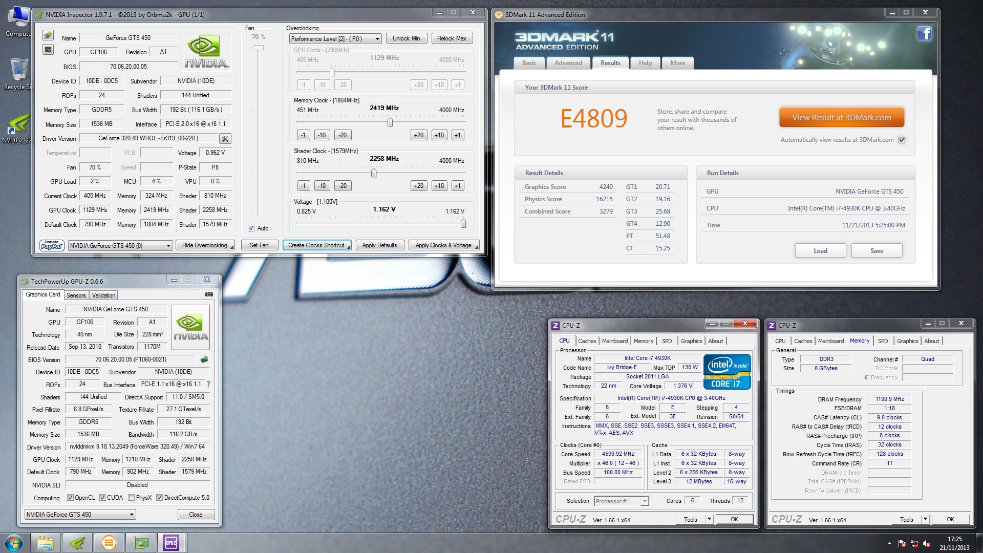Click Shader Clock -10 step button
The height and width of the screenshot is (553, 983).
pyautogui.click(x=322, y=186)
